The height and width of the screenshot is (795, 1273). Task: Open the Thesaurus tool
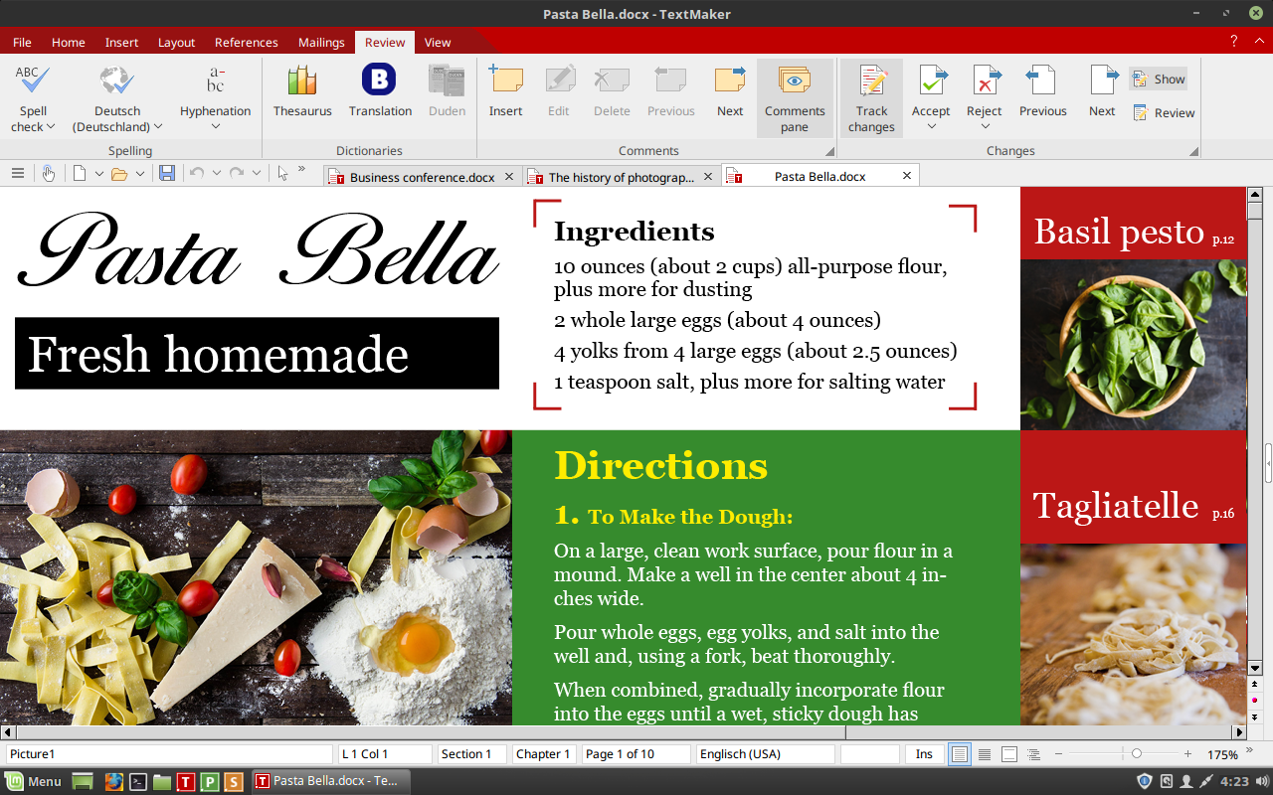(302, 91)
